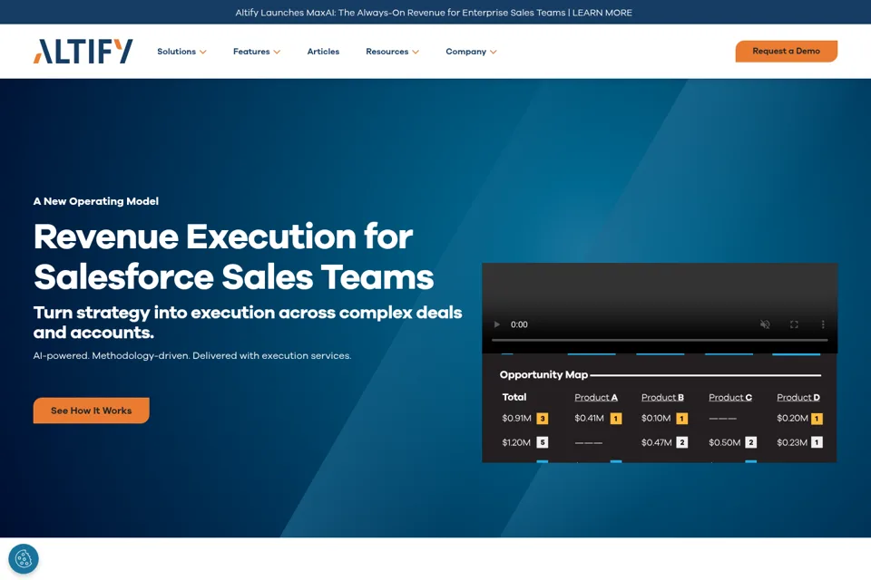Expand the Solutions chevron
Screen dimensions: 871x580
203,52
